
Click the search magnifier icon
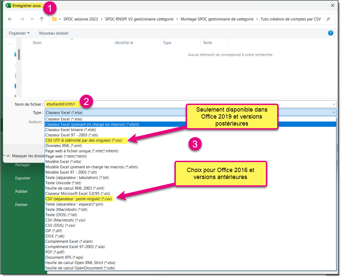click(328, 19)
